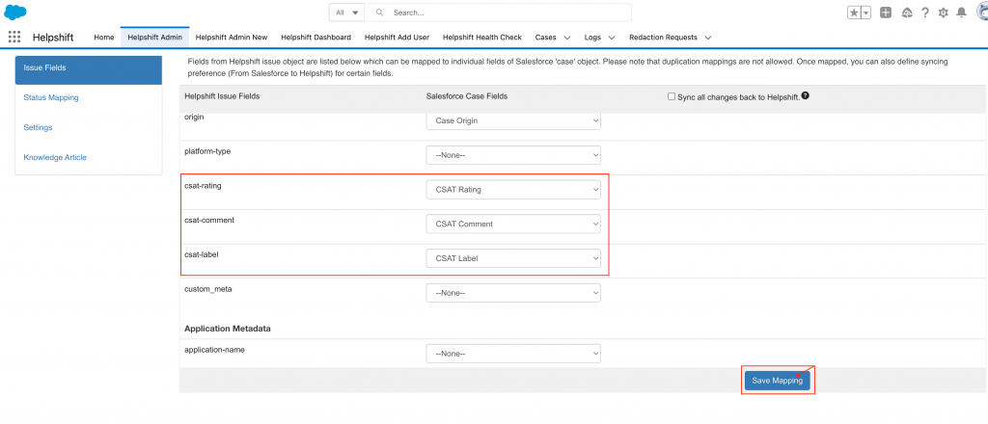This screenshot has height=424, width=988.
Task: Open the Status Mapping sidebar link
Action: click(x=51, y=97)
